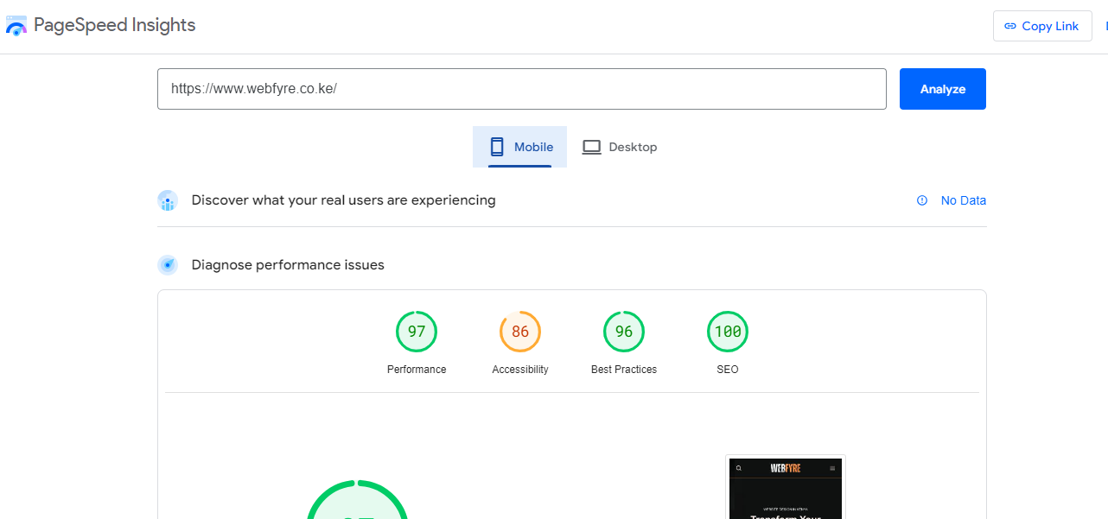Click the info icon beside No Data
This screenshot has width=1108, height=519.
pyautogui.click(x=921, y=199)
